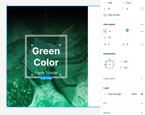The width and height of the screenshot is (145, 115).
Task: Click the Constraints section title
Action: point(109,54)
